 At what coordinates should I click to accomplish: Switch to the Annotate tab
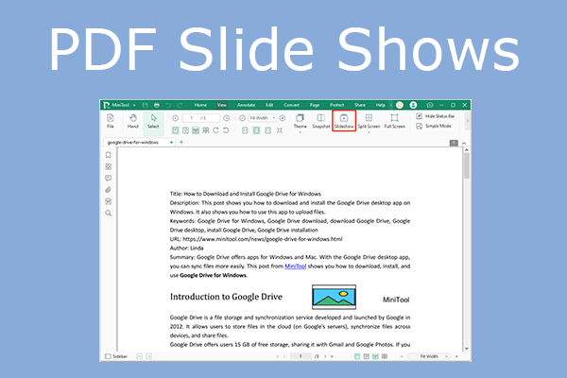[x=247, y=105]
